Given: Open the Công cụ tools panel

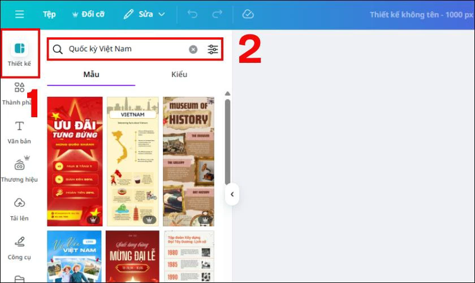Looking at the screenshot, I should (x=19, y=248).
